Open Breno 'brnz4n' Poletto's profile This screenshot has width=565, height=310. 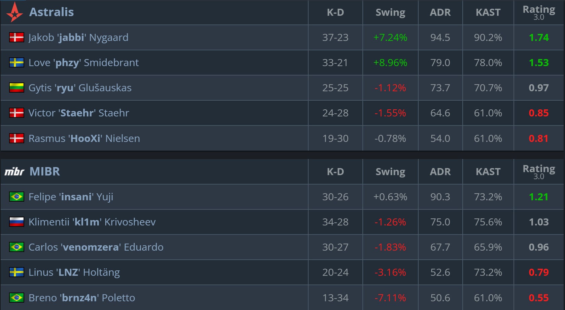coord(82,298)
